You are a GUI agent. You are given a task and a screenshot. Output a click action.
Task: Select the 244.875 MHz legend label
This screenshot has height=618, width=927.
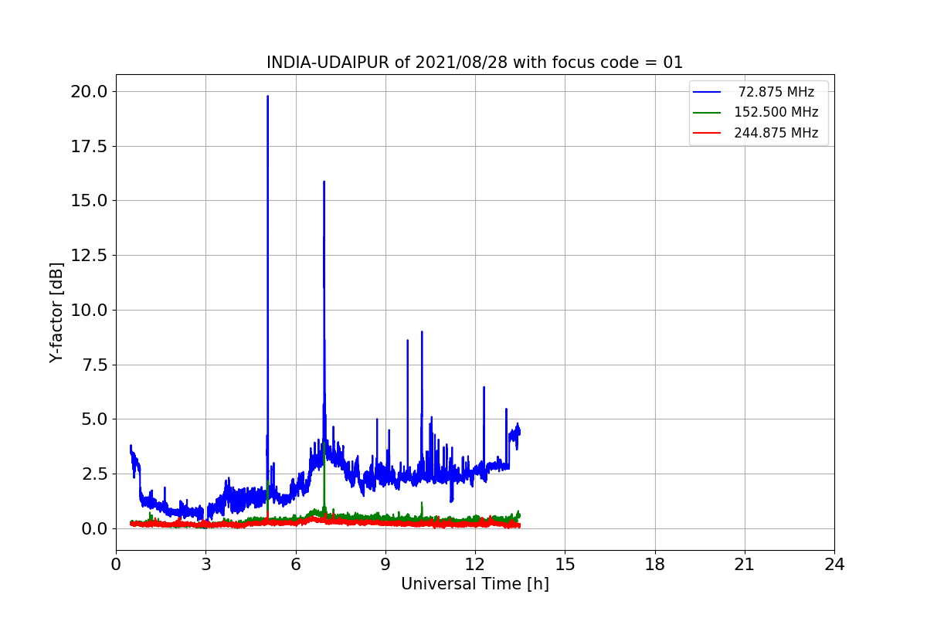tap(776, 133)
